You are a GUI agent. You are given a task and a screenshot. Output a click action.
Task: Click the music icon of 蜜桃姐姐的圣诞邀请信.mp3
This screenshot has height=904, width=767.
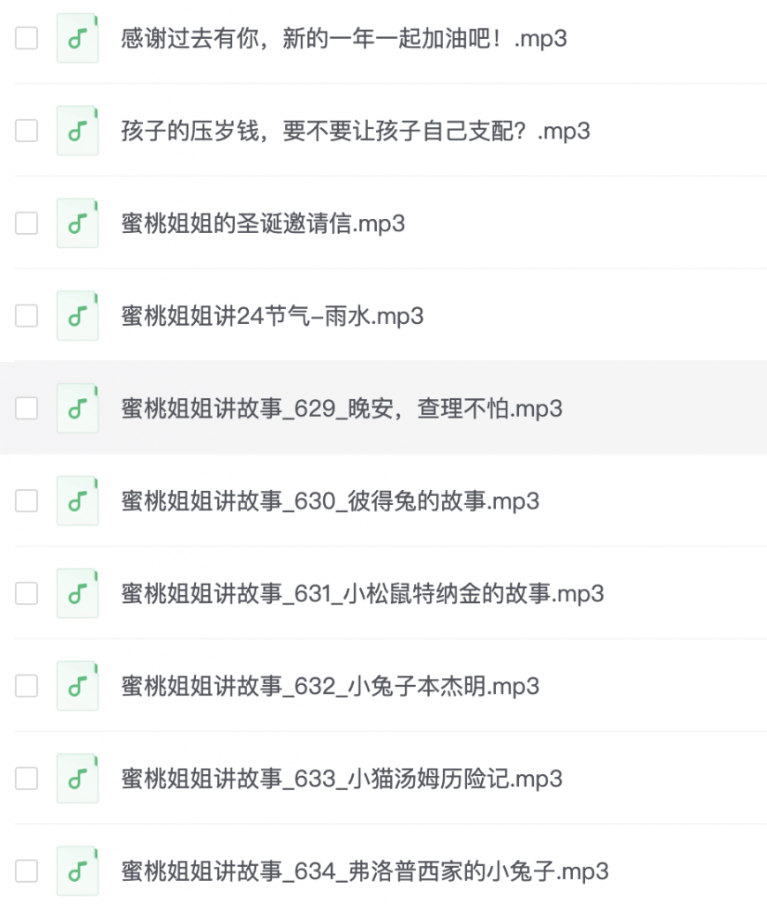point(77,223)
